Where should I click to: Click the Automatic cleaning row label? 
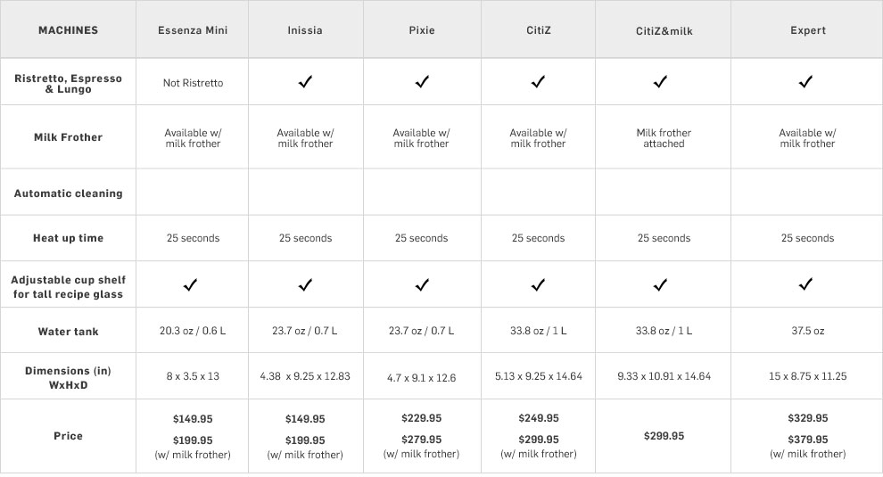click(x=68, y=193)
